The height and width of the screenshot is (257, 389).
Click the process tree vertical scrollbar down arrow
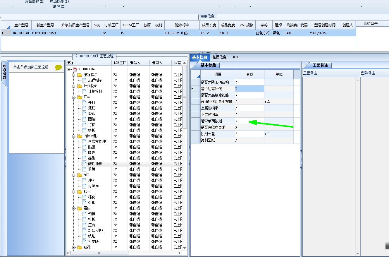click(185, 248)
